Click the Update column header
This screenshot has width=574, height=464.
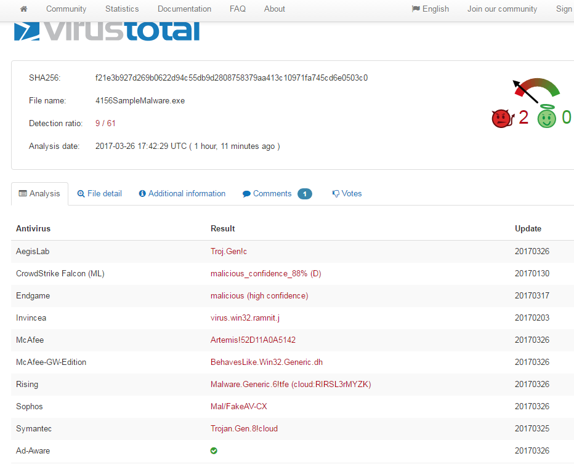[528, 228]
